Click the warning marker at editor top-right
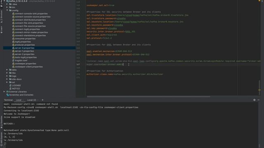The width and height of the screenshot is (264, 148). coord(259,1)
